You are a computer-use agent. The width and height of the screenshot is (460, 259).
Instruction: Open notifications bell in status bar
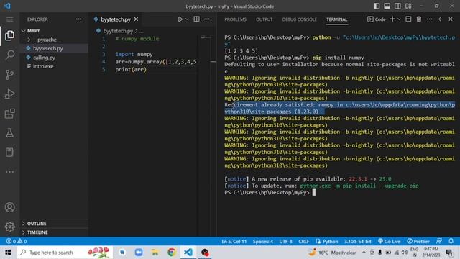click(x=451, y=241)
